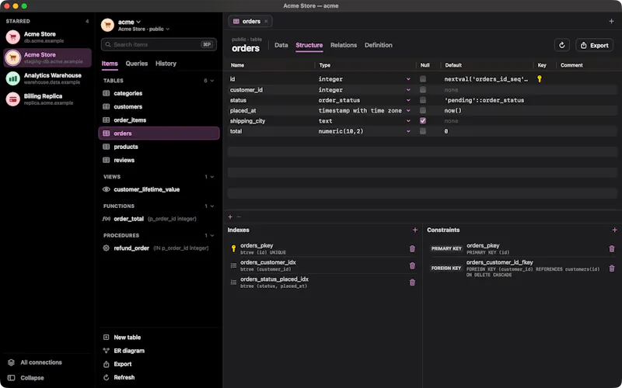The image size is (622, 388).
Task: Click the key icon on the id column
Action: coord(540,79)
